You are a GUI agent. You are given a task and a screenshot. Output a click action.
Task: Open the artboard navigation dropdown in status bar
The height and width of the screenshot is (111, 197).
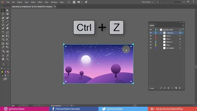tap(34, 105)
